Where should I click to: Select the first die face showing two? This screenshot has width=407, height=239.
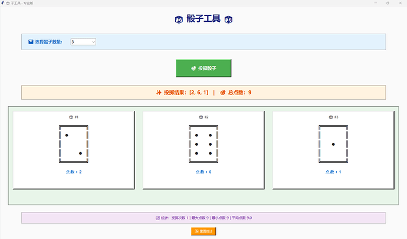74,144
